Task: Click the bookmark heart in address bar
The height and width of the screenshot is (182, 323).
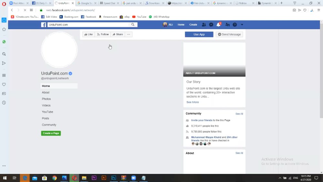Action: click(x=305, y=10)
